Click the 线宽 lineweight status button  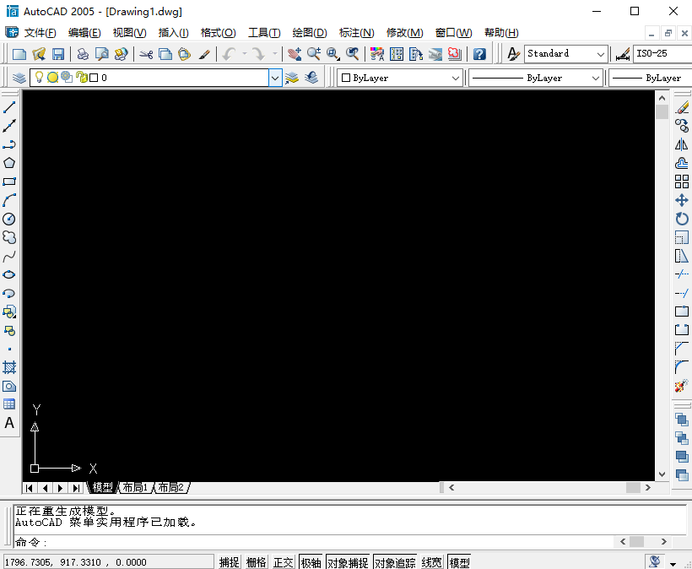point(431,562)
